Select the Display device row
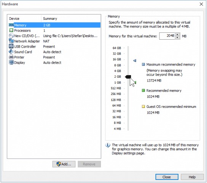 tap(55, 63)
